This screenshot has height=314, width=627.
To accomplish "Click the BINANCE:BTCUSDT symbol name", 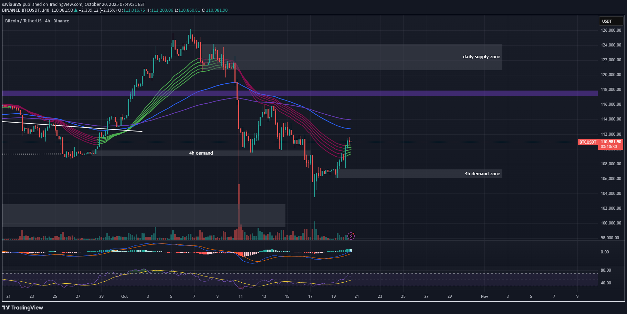I will pyautogui.click(x=22, y=10).
